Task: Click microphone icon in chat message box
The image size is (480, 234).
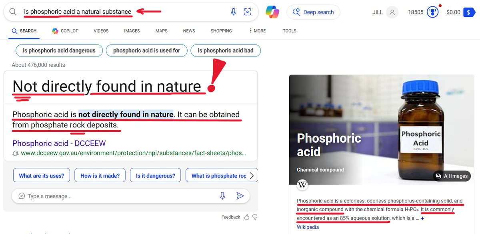Action: [x=222, y=196]
